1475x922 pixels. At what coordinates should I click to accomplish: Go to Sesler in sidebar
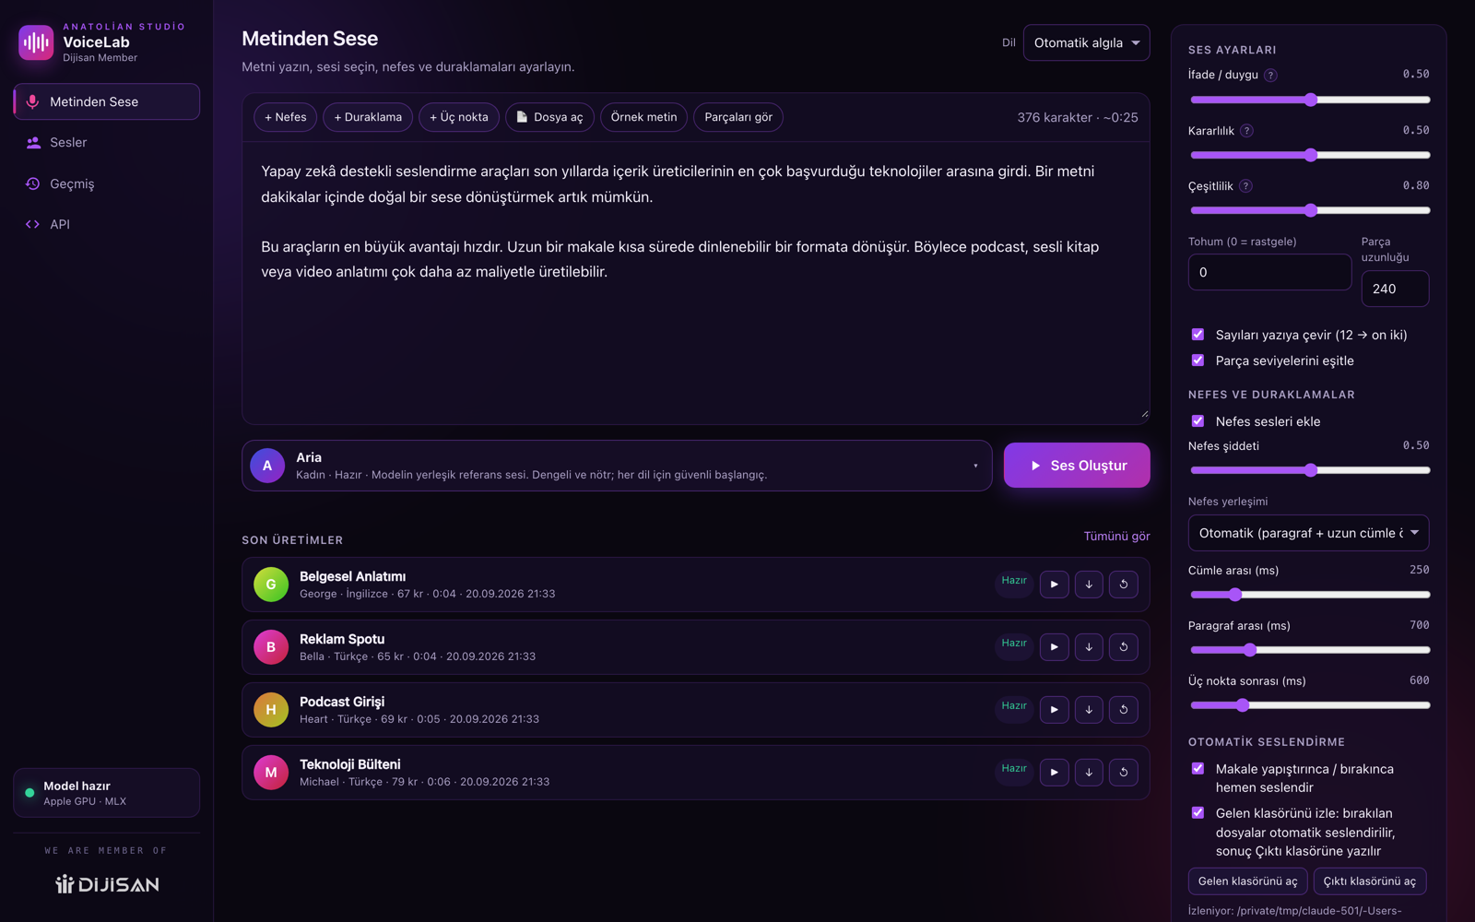[x=107, y=143]
